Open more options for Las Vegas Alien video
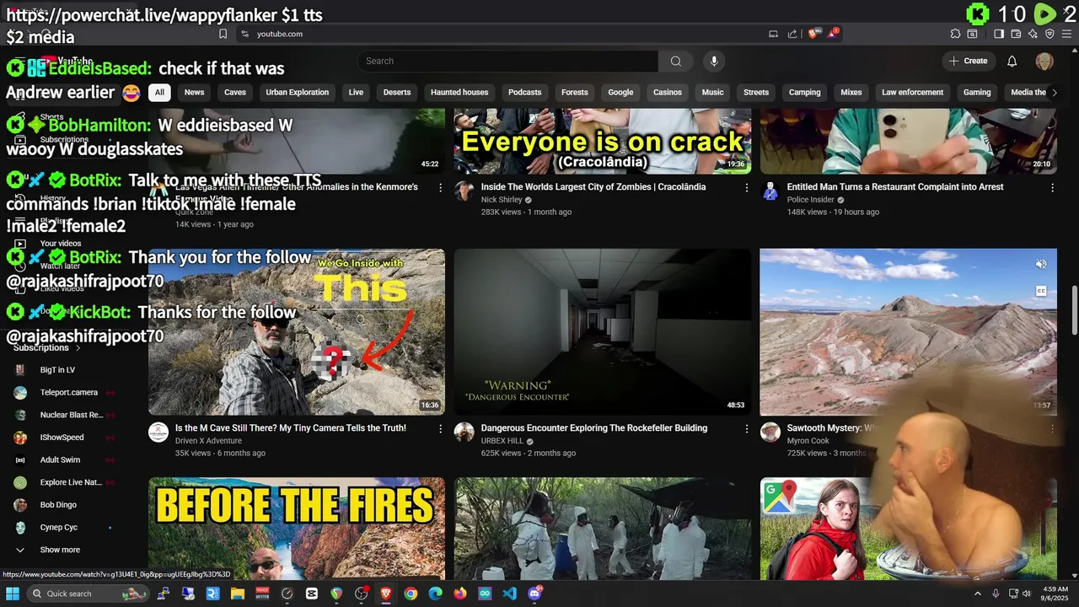This screenshot has height=607, width=1079. point(440,188)
